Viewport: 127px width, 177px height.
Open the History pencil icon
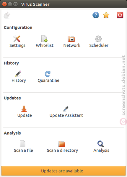18,74
